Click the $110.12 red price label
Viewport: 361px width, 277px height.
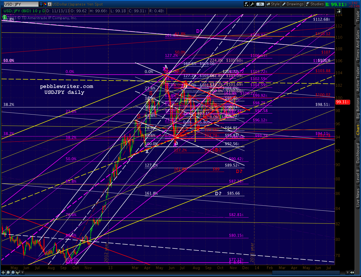tap(323, 34)
